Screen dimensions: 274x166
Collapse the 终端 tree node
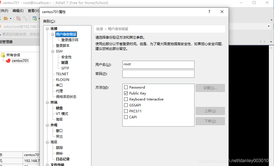47,102
